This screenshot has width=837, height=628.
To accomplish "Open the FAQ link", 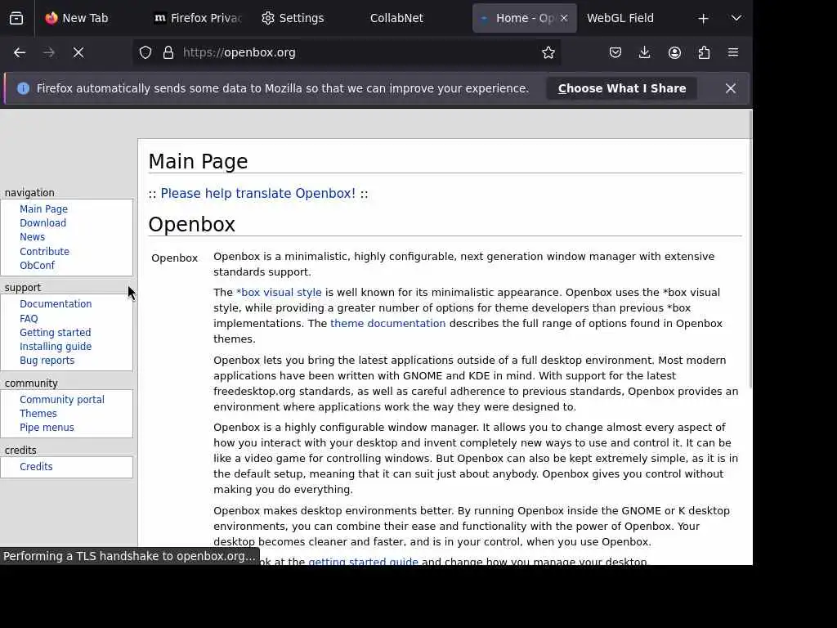I will 29,318.
